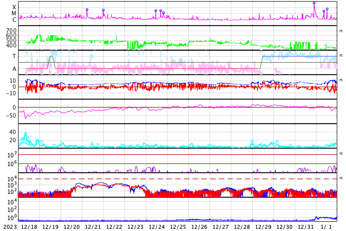Click the middle flare marker on 12/24
This screenshot has width=346, height=231.
click(x=160, y=10)
